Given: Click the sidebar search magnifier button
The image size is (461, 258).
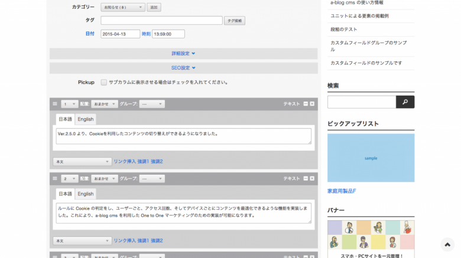Looking at the screenshot, I should [405, 102].
